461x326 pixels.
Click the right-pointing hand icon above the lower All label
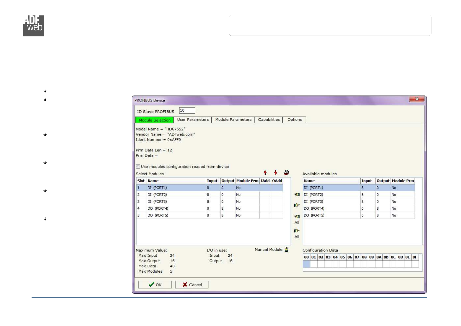pos(297,231)
